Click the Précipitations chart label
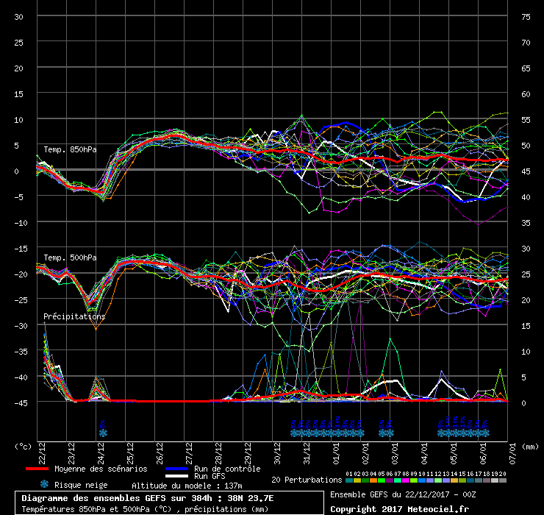 click(x=74, y=316)
